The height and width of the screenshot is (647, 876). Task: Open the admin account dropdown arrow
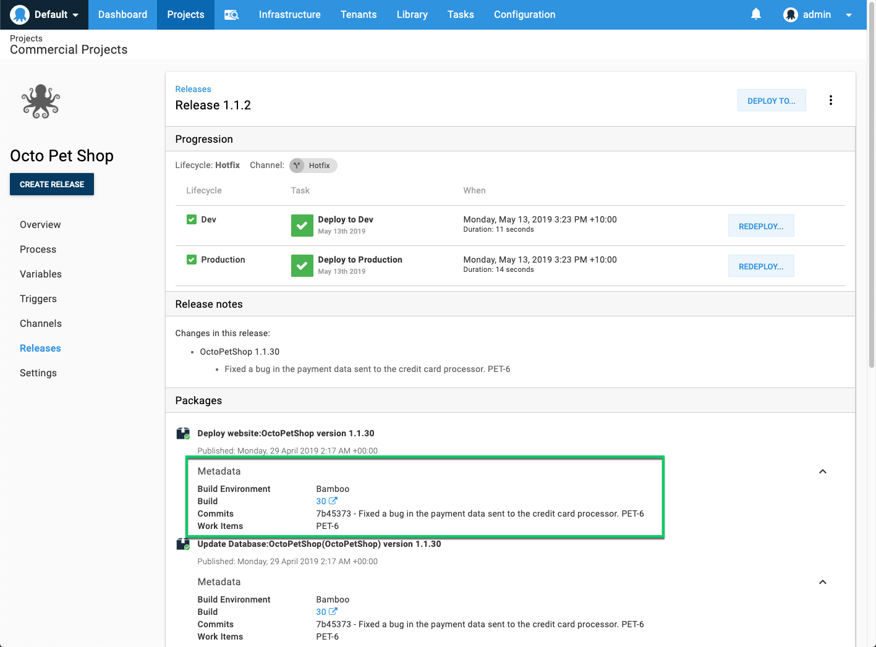point(849,14)
